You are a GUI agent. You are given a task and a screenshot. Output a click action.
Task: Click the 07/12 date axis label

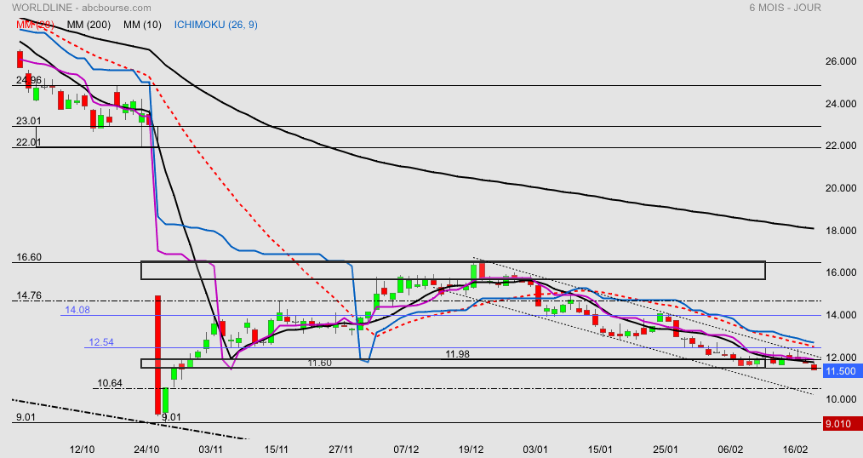pyautogui.click(x=406, y=449)
